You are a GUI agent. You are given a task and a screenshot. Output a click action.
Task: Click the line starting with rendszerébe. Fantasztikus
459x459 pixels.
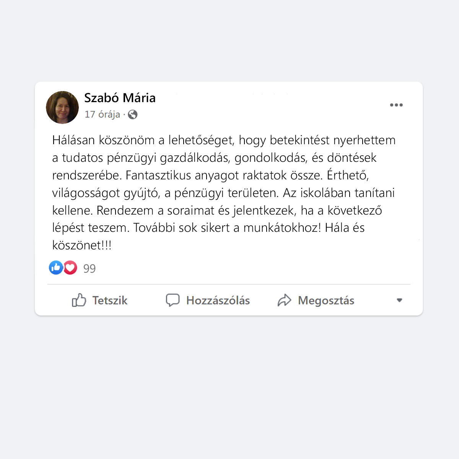pyautogui.click(x=210, y=175)
